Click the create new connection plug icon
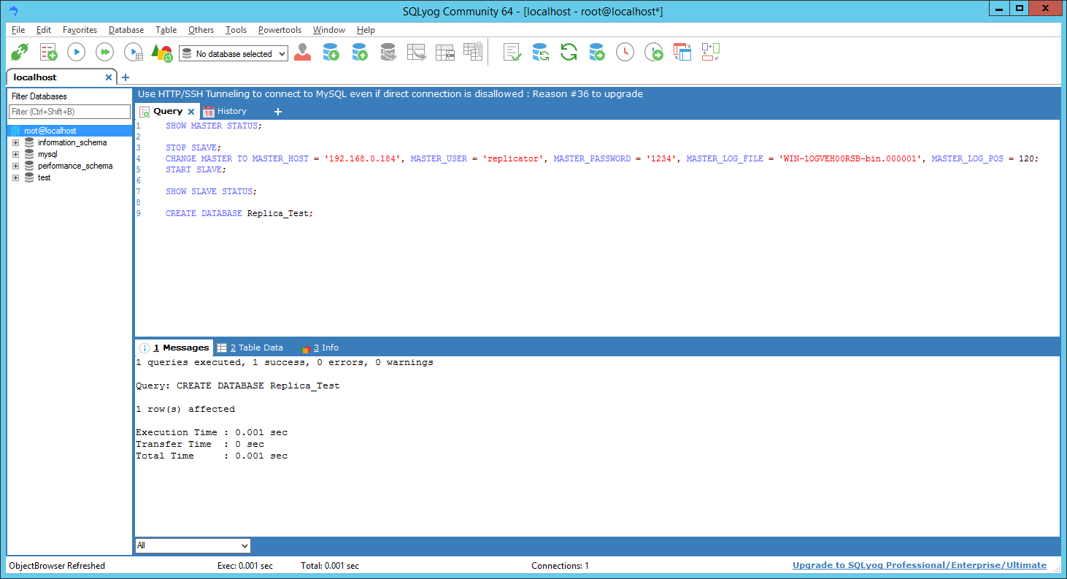1067x579 pixels. tap(19, 53)
